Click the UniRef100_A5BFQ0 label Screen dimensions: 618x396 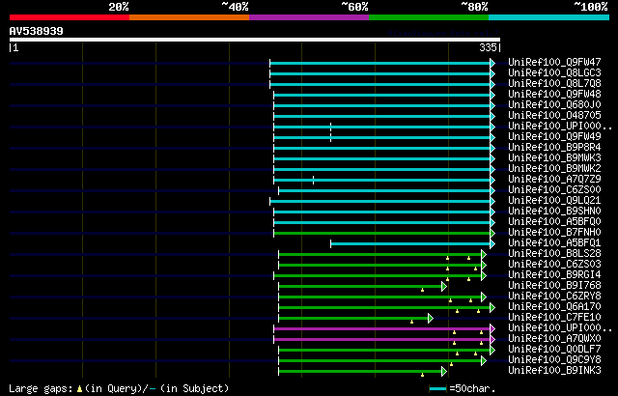coord(554,222)
